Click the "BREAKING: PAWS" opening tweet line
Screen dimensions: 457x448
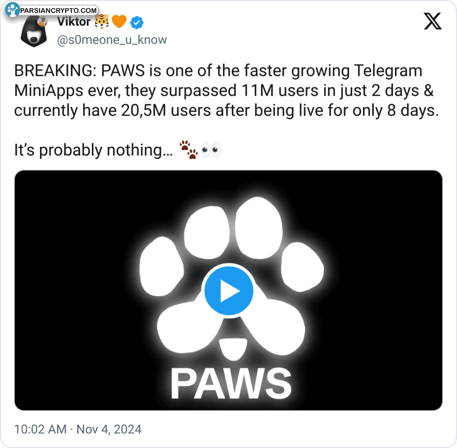[79, 71]
